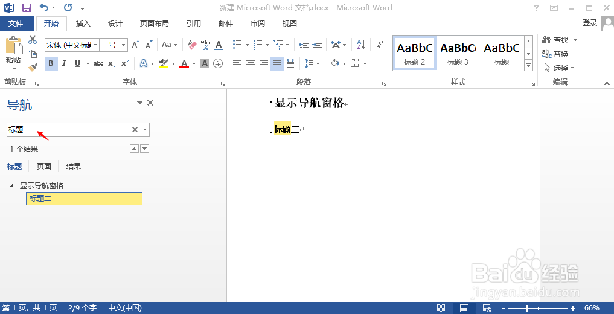Increase paragraph indent

317,45
